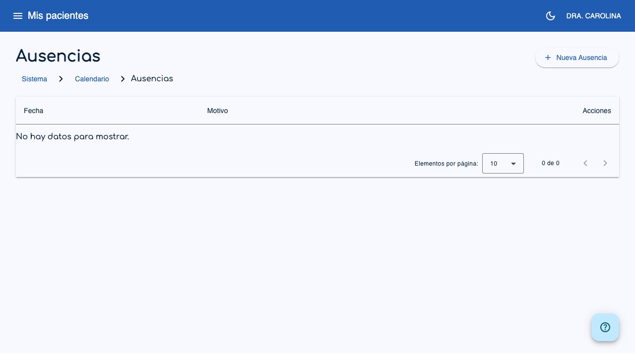Click the plus icon in Nueva Ausencia

click(548, 58)
